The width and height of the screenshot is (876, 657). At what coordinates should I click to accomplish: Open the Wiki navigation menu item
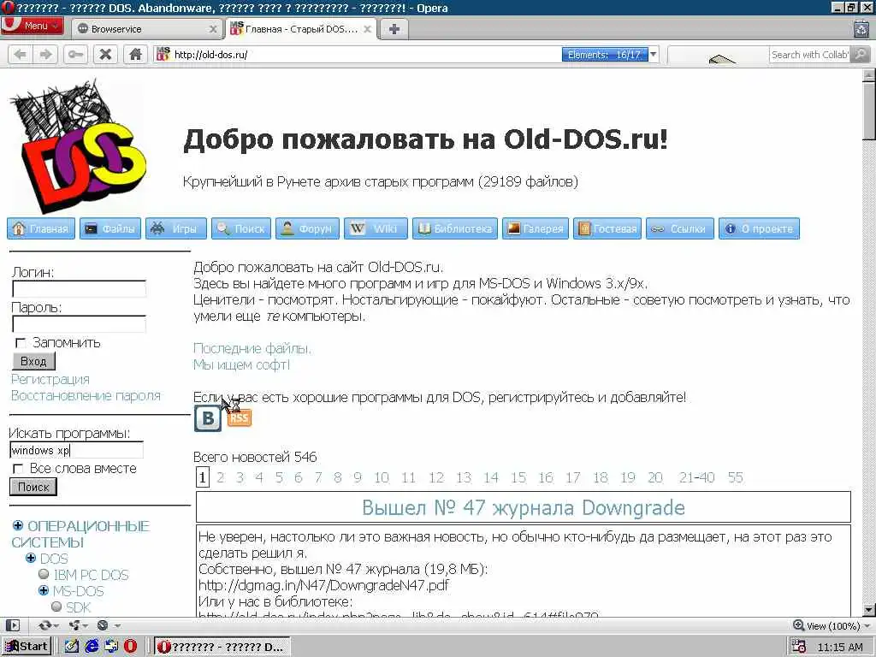[x=376, y=228]
